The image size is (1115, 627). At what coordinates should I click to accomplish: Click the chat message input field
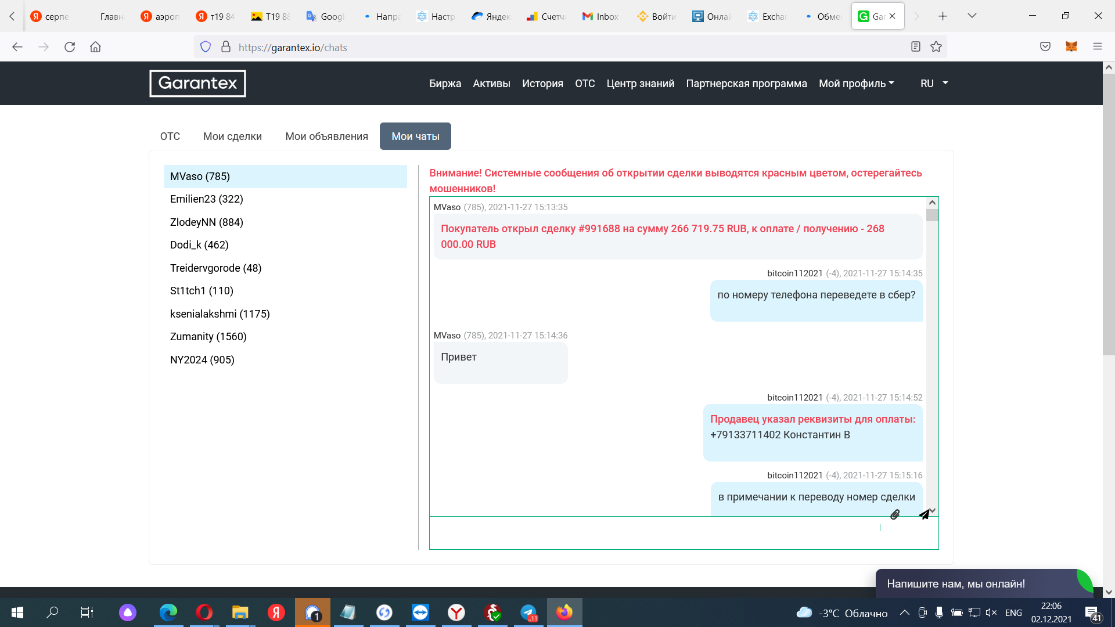[x=684, y=532]
